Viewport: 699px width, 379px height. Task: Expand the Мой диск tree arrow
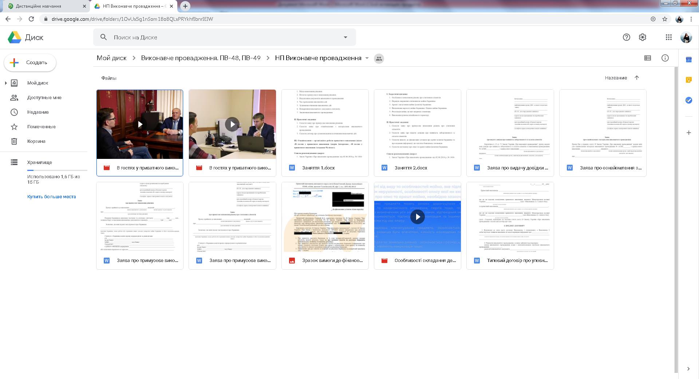tap(6, 83)
